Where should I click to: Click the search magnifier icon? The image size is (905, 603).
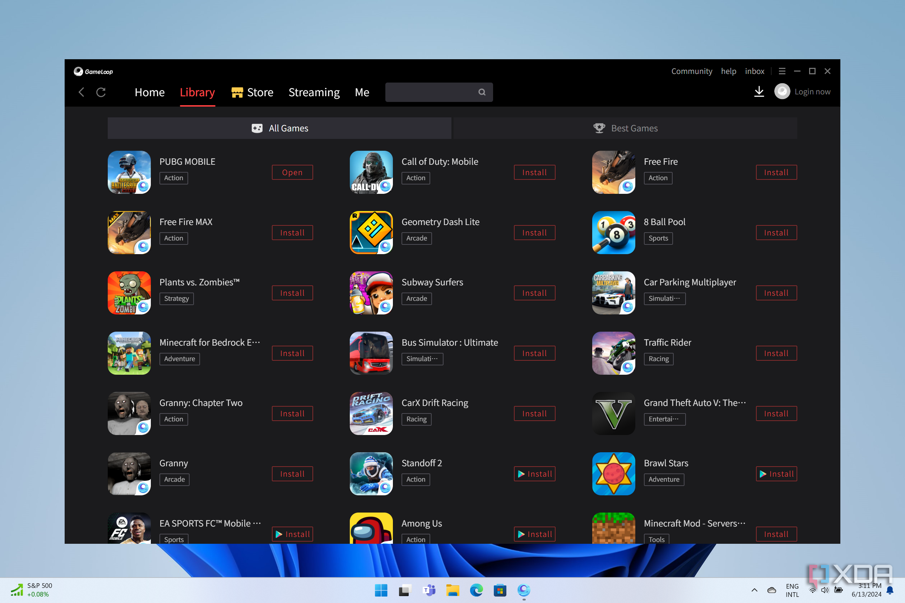point(482,92)
